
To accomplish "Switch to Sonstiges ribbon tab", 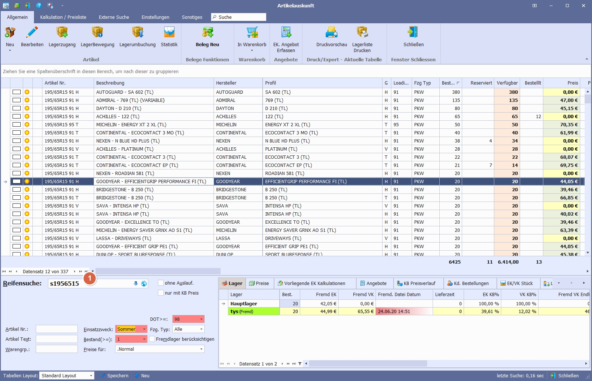I will pyautogui.click(x=192, y=17).
